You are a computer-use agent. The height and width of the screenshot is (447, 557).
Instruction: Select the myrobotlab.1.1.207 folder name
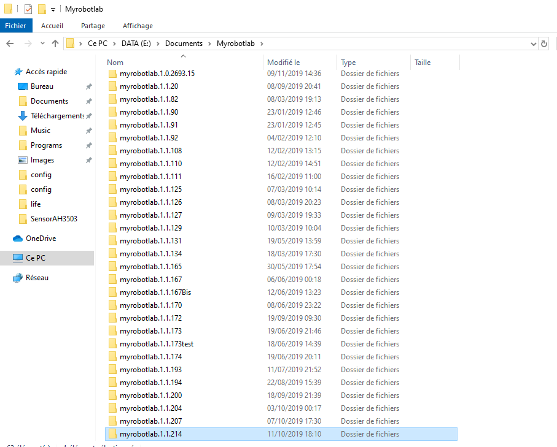point(150,421)
